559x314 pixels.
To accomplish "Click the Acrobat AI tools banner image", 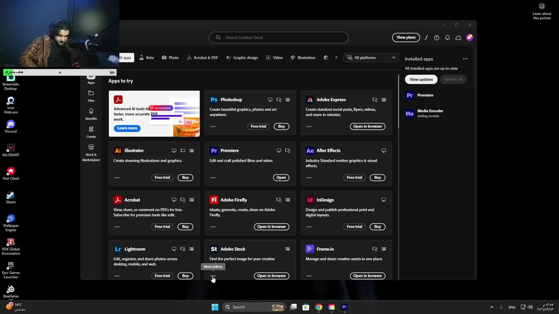I will coord(154,114).
